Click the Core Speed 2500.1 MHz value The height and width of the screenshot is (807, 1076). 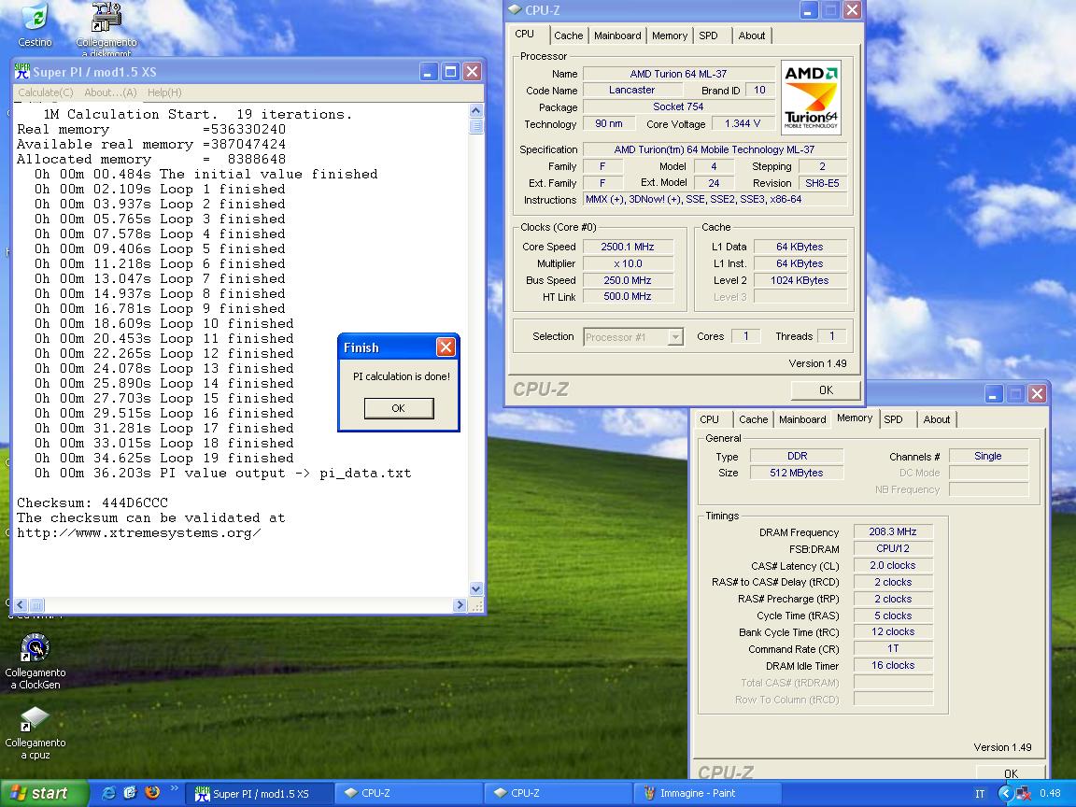pyautogui.click(x=628, y=247)
